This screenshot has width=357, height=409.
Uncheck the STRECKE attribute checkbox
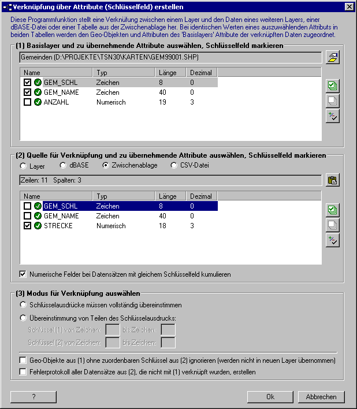point(27,226)
